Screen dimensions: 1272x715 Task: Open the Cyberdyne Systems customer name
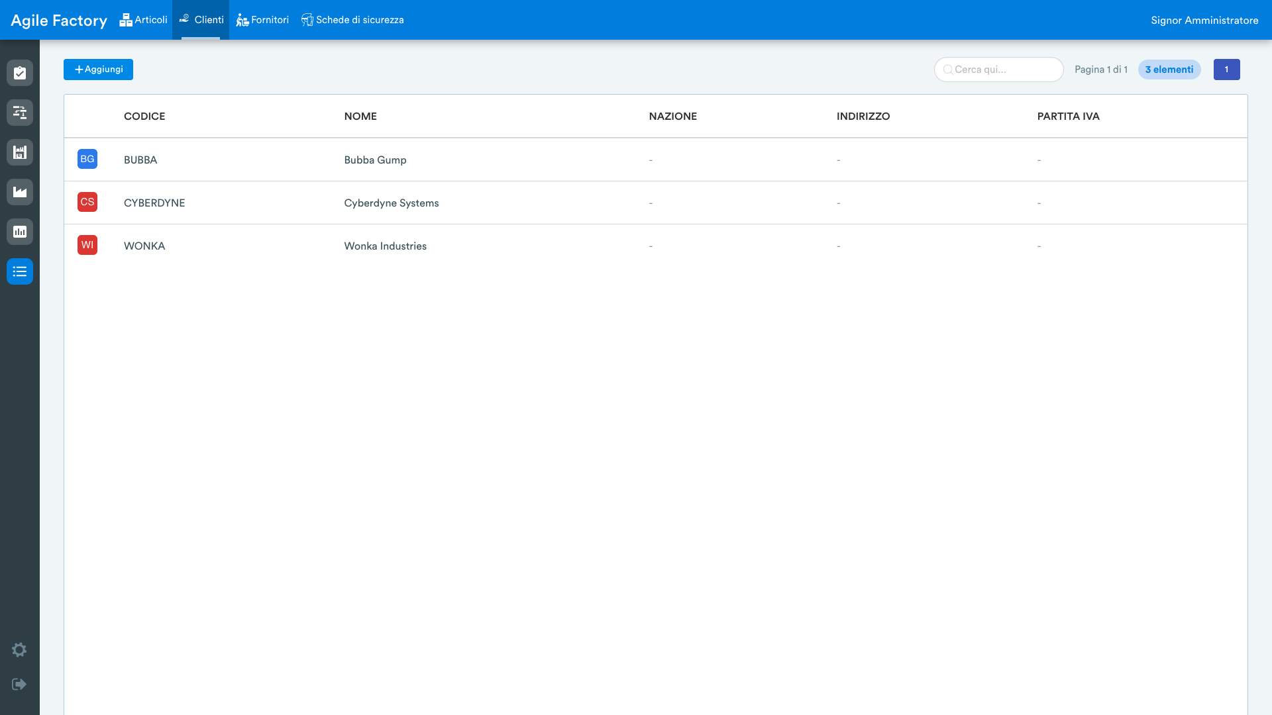(392, 203)
